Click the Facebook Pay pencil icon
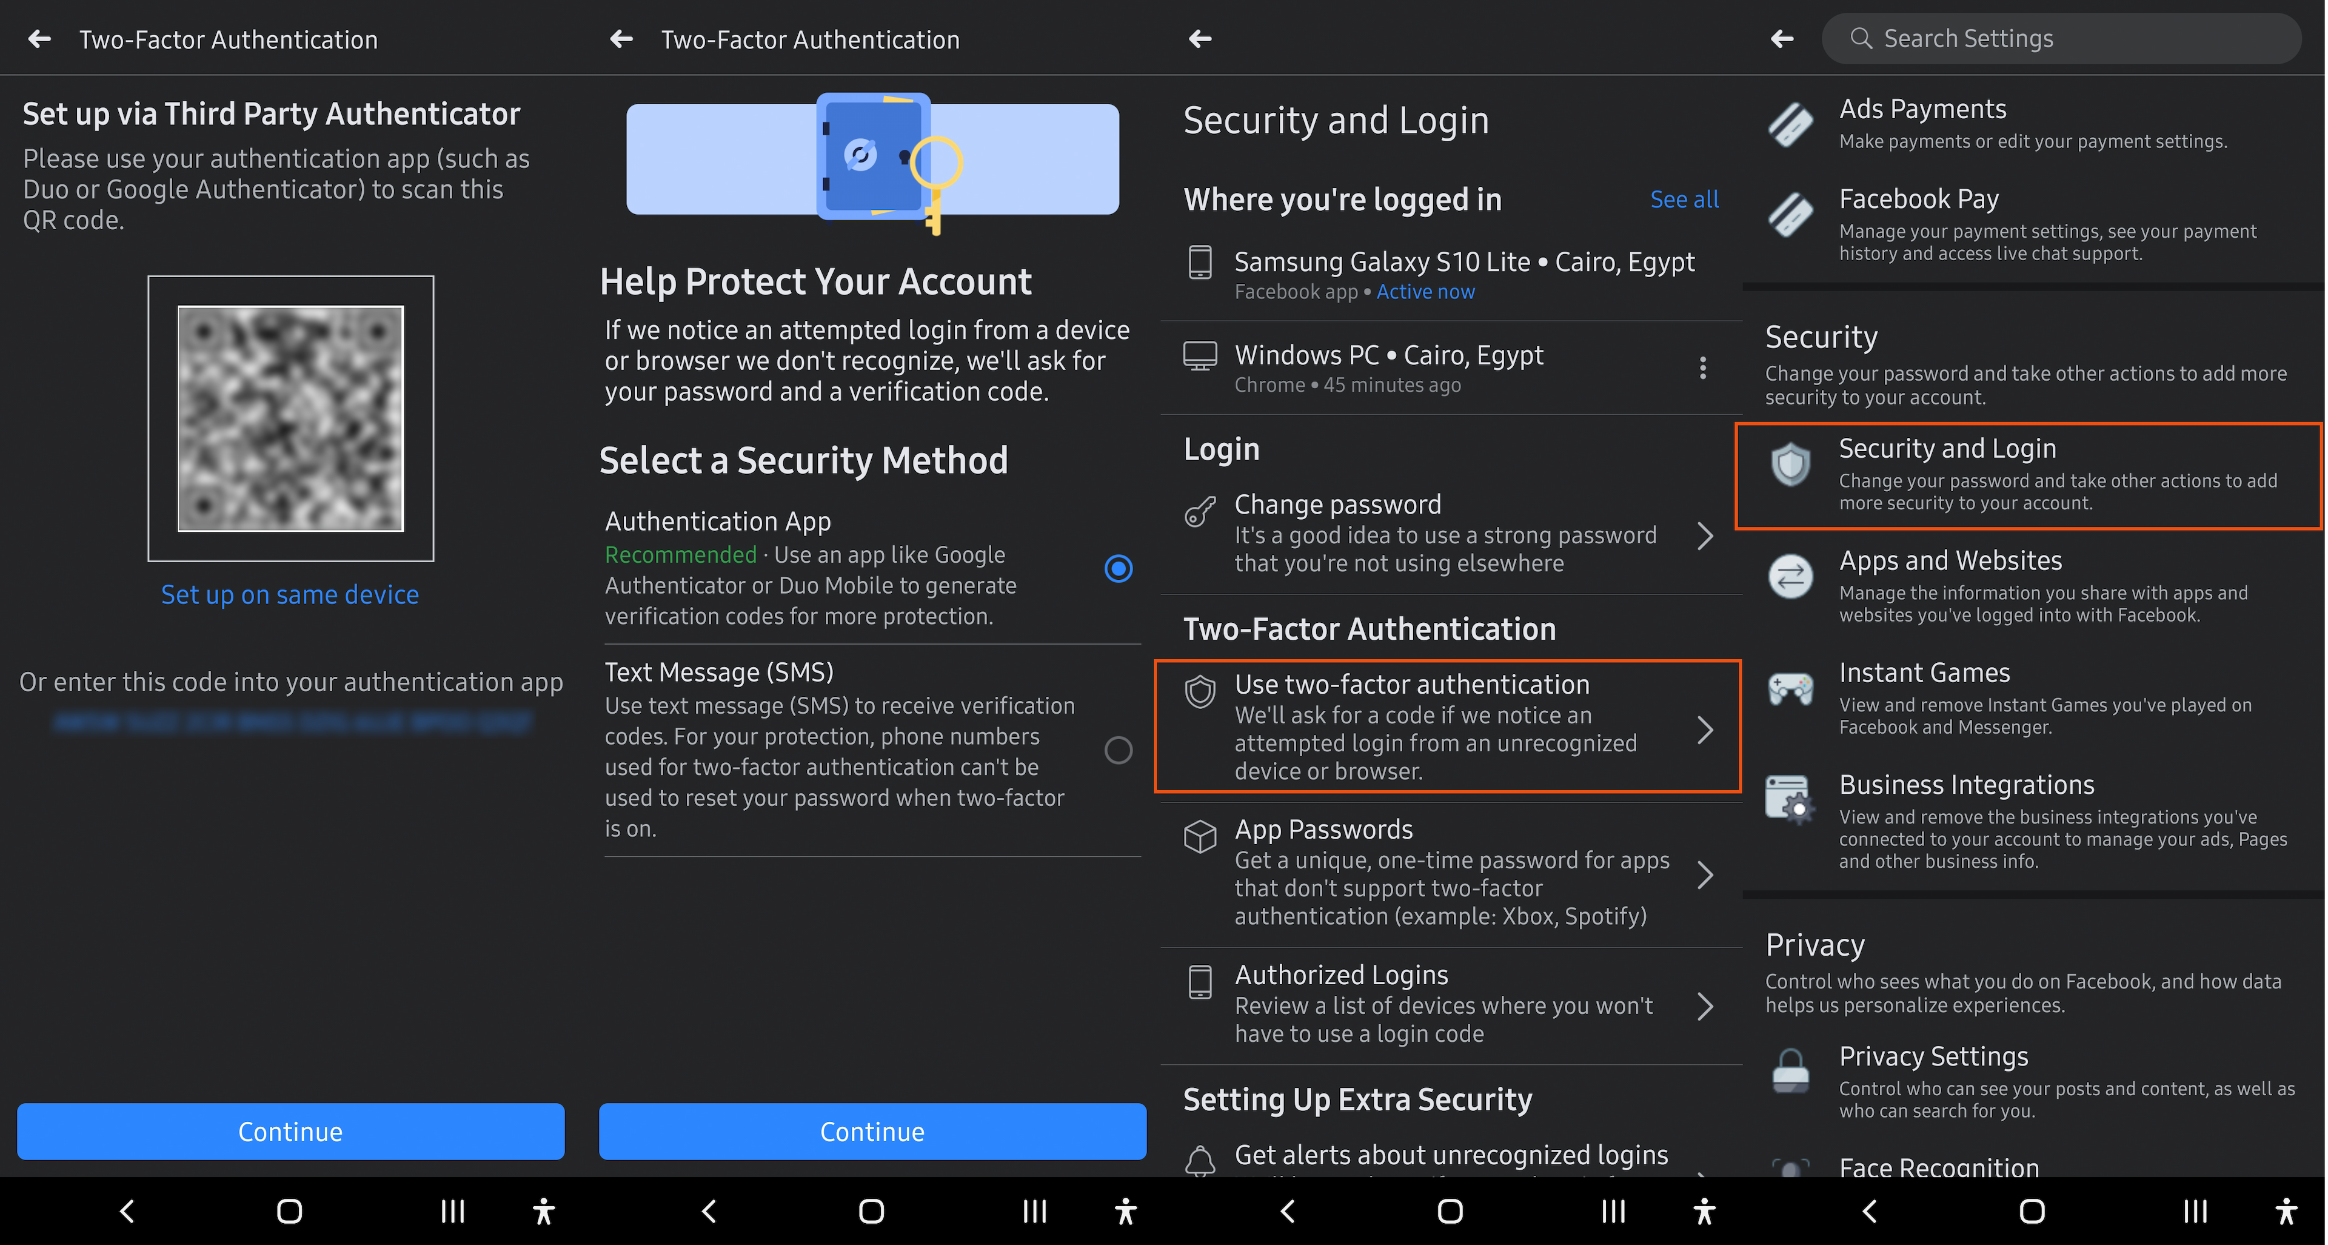The height and width of the screenshot is (1245, 2328). (1790, 215)
